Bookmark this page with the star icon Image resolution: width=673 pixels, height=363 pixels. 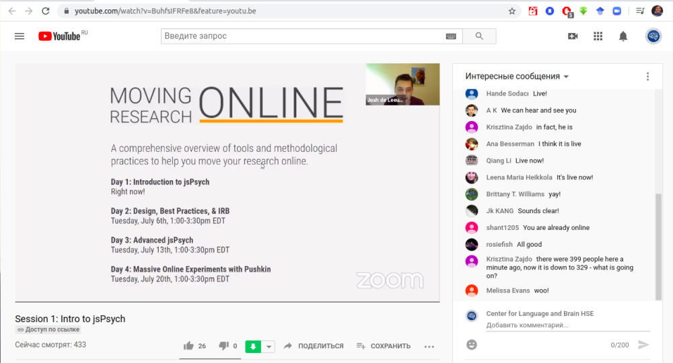pyautogui.click(x=512, y=11)
